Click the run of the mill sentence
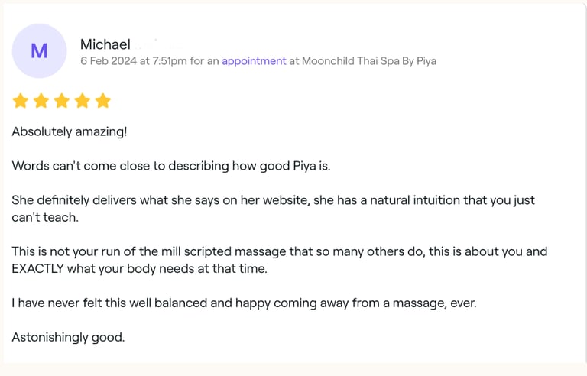The image size is (587, 376). tap(280, 260)
